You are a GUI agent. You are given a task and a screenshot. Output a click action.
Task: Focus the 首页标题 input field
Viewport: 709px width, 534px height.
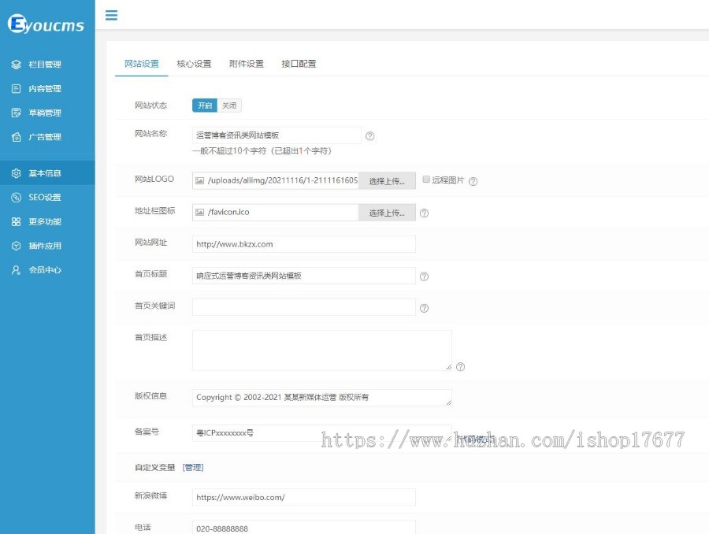tap(304, 276)
